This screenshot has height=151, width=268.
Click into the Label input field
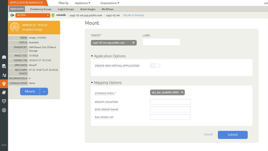[161, 42]
